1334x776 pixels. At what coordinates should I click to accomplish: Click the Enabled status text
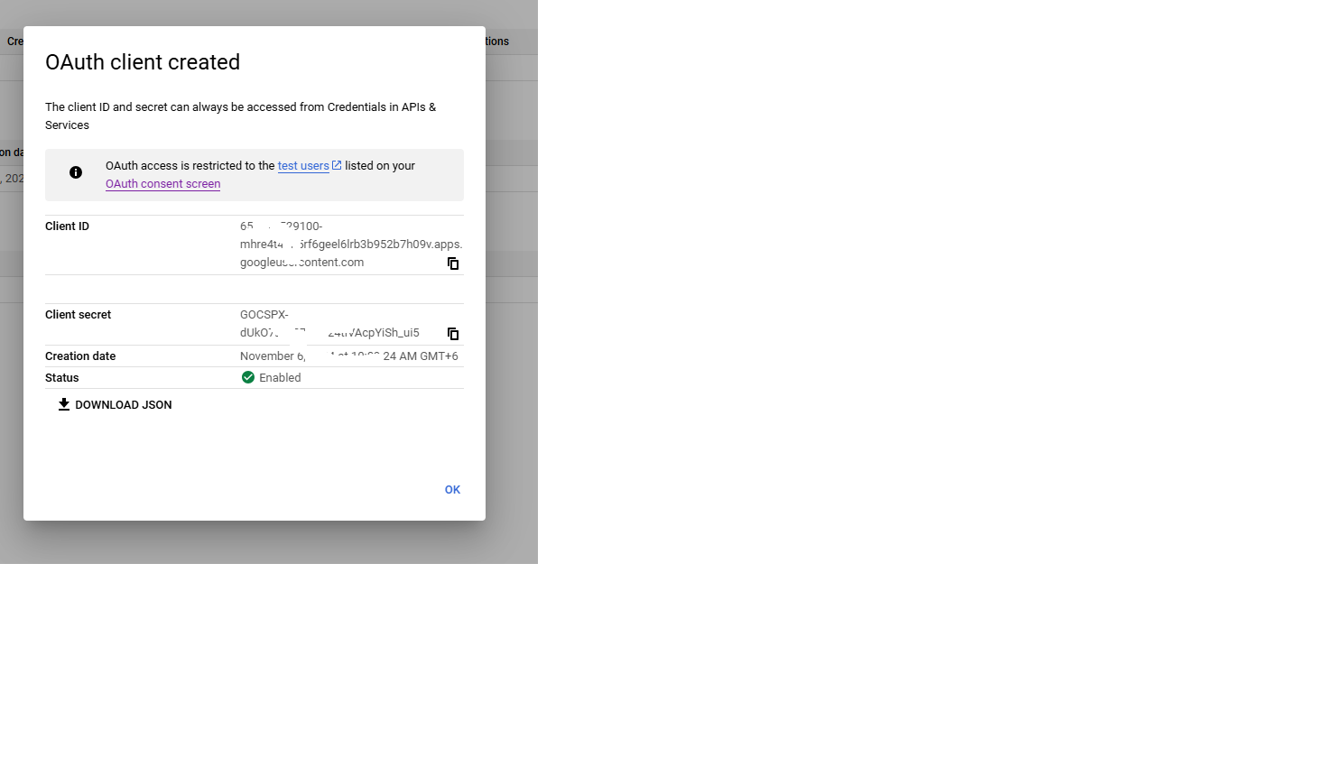[x=280, y=378]
